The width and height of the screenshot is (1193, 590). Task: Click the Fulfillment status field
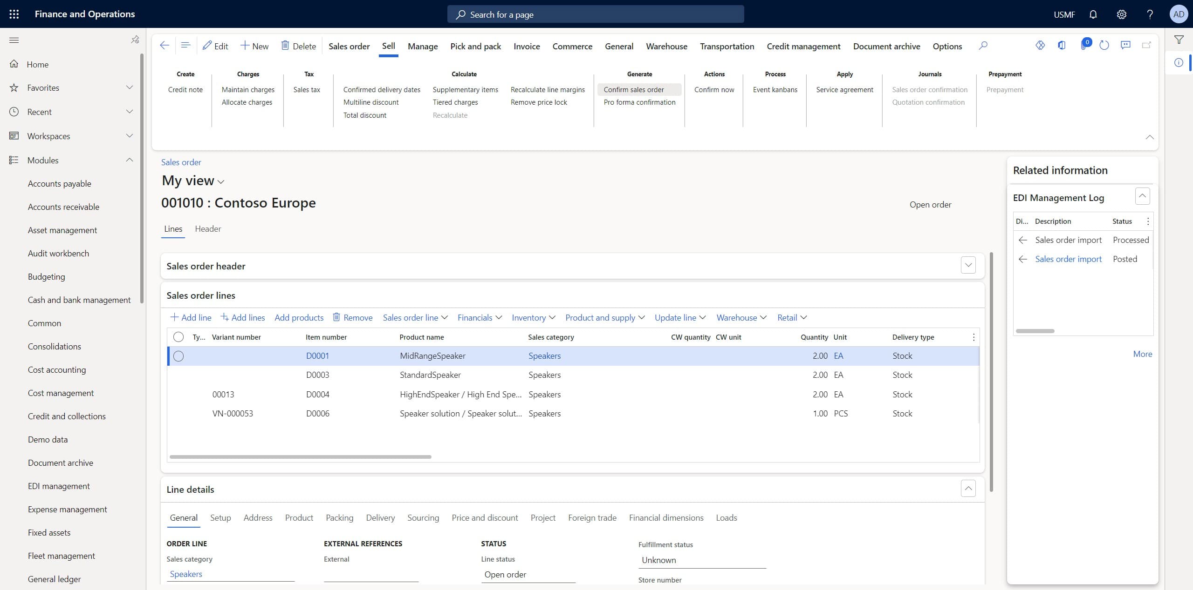pos(702,560)
